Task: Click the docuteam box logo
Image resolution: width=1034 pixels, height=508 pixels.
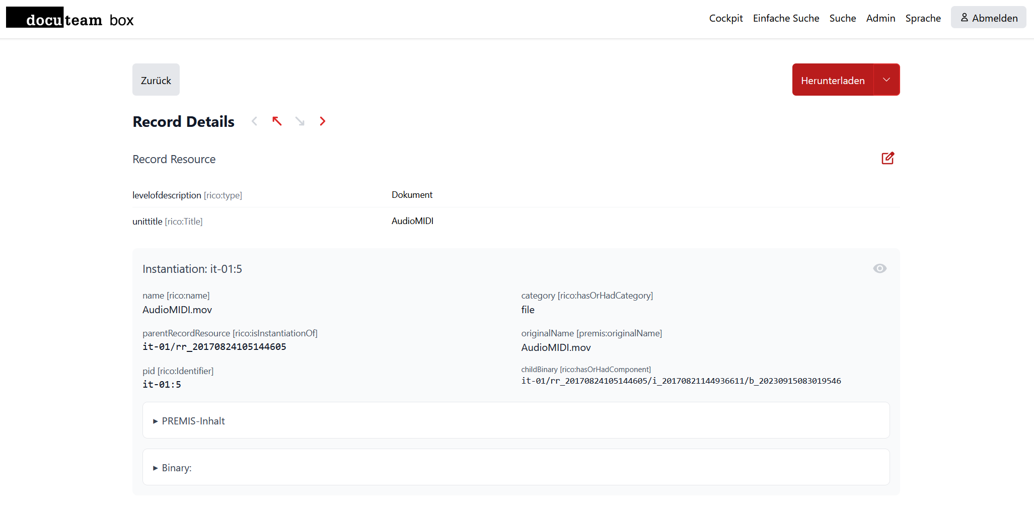Action: pyautogui.click(x=70, y=18)
